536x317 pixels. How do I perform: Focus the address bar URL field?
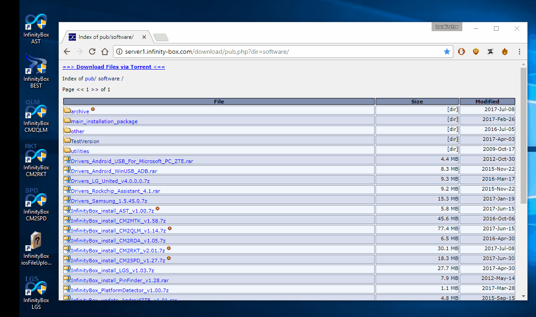pyautogui.click(x=283, y=51)
